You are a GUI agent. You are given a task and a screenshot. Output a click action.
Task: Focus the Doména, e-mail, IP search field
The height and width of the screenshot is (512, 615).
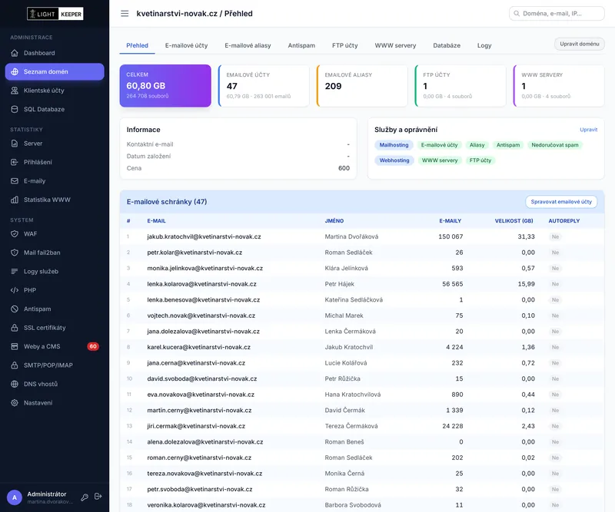coord(557,13)
